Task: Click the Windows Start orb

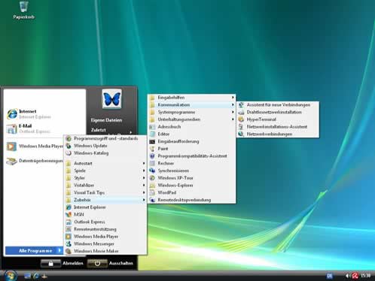Action: (x=11, y=276)
